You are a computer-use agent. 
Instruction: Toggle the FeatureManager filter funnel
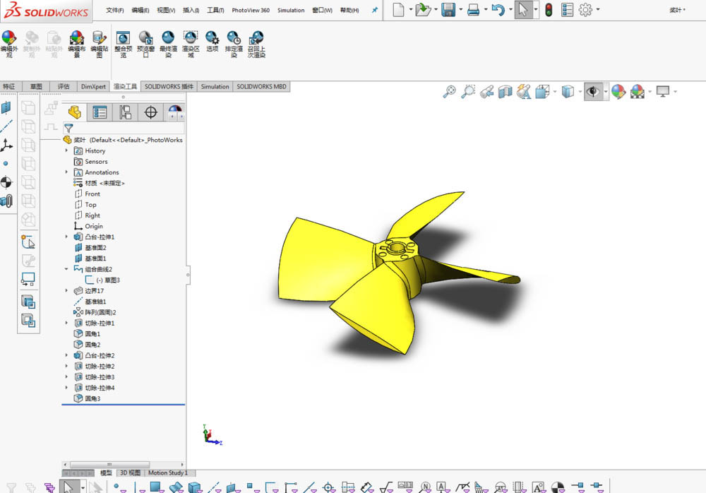coord(67,128)
